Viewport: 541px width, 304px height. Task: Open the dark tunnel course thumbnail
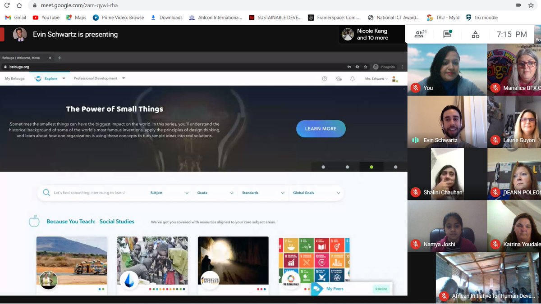tap(233, 260)
